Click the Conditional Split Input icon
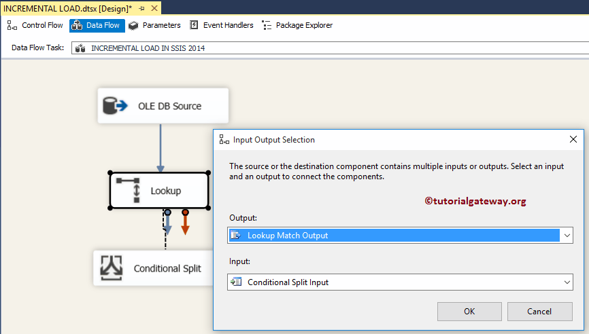This screenshot has height=334, width=589. [x=236, y=282]
